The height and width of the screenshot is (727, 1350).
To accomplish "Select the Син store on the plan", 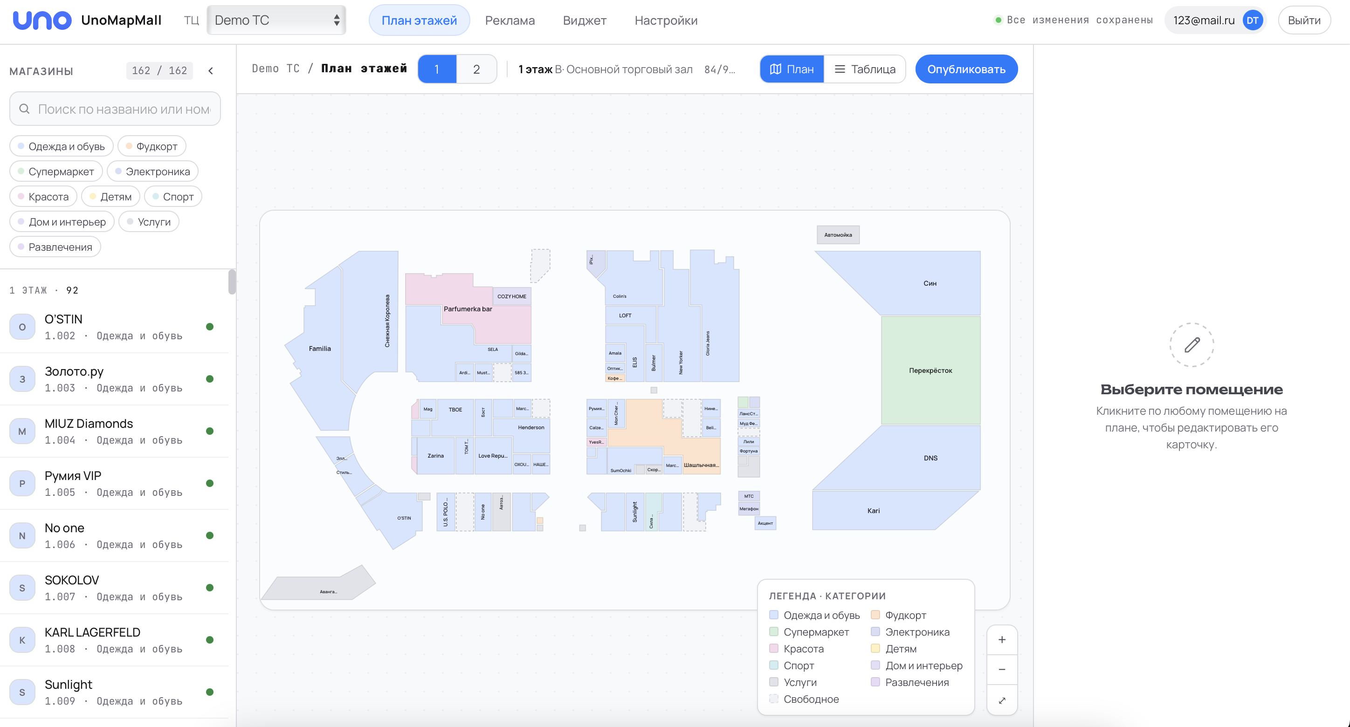I will [930, 283].
